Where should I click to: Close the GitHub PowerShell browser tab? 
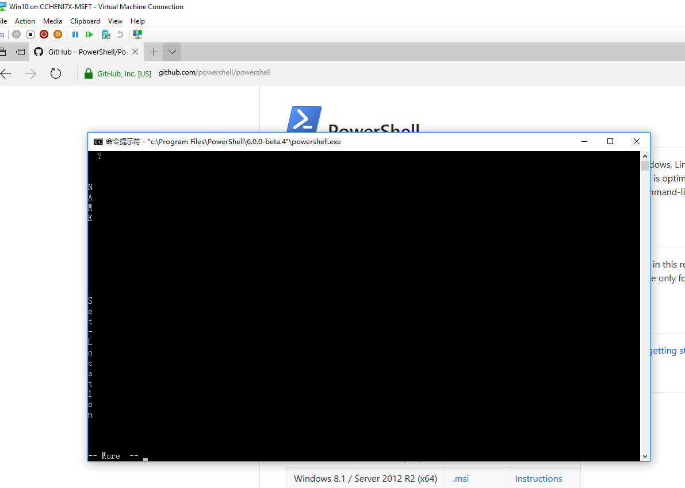pos(135,52)
